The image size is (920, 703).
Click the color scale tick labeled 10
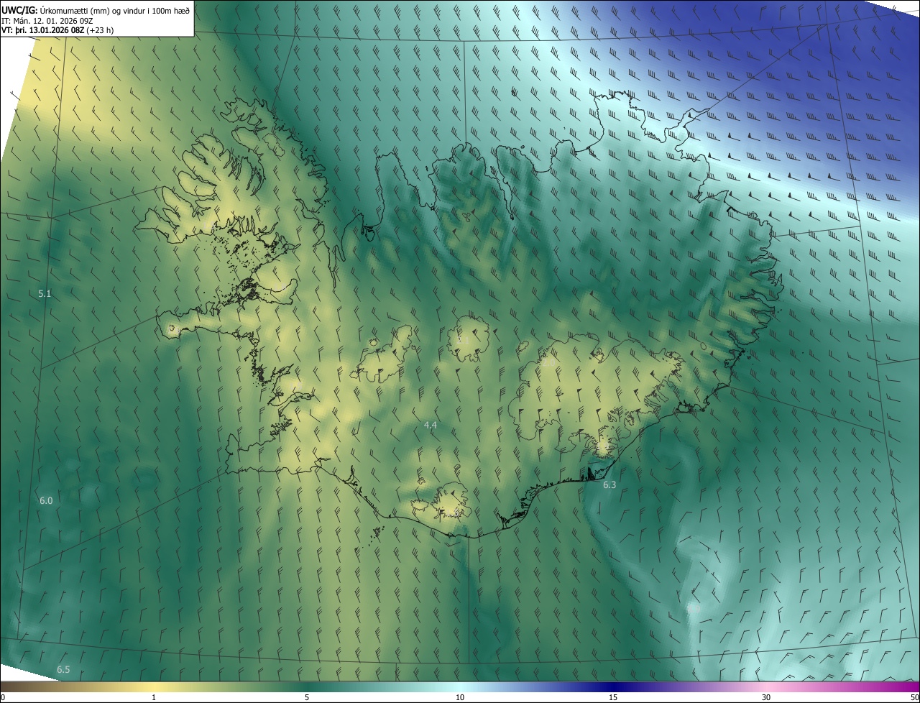[x=460, y=697]
